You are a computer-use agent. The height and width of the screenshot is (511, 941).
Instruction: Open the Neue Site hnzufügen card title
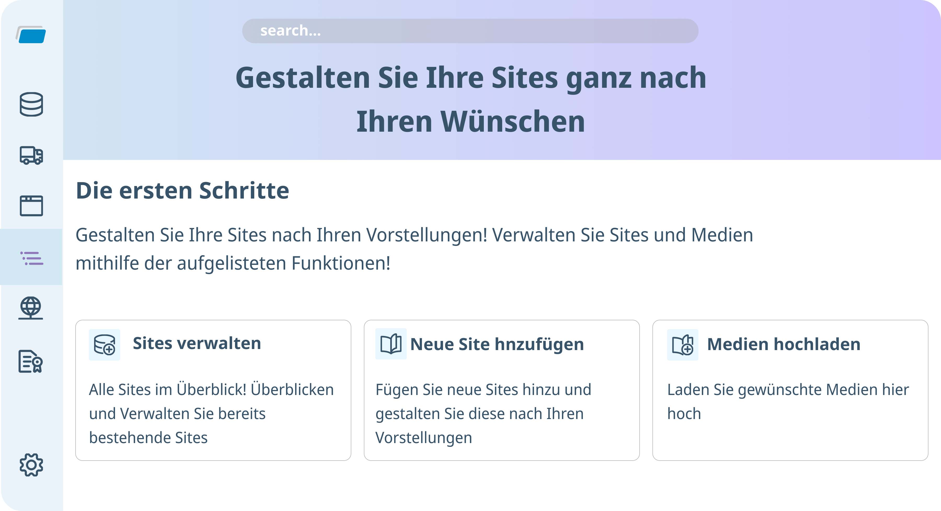(x=497, y=344)
